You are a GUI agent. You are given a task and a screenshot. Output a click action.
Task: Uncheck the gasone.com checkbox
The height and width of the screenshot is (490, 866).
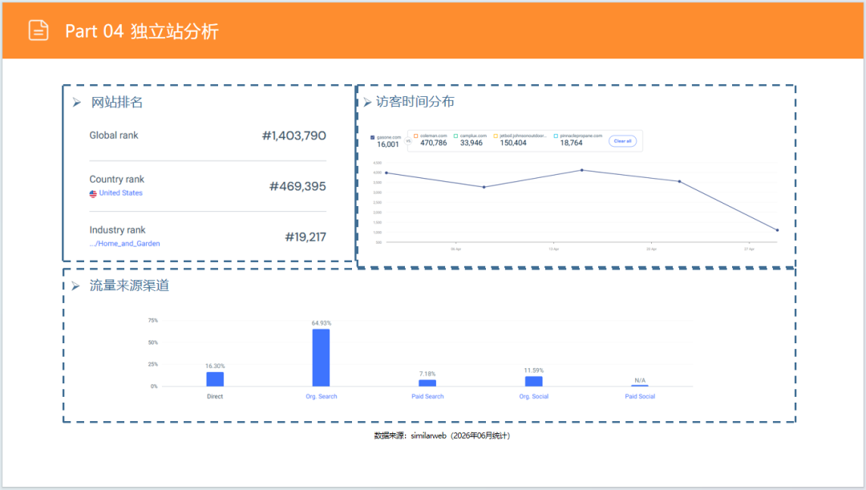372,137
